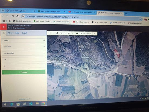149x112 pixels.
Task: Refresh the map with the reload icon
Action: 57,33
